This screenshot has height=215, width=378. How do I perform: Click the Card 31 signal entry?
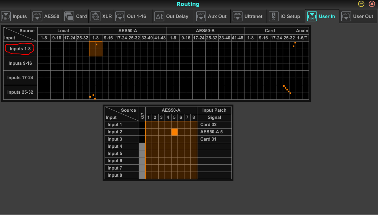[x=214, y=139]
